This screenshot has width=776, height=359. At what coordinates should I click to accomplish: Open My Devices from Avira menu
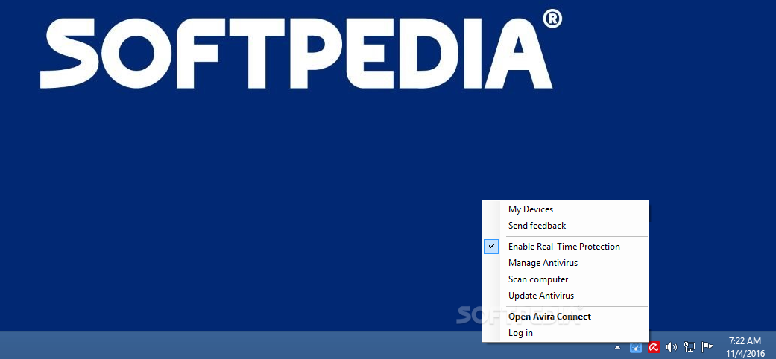click(x=565, y=209)
